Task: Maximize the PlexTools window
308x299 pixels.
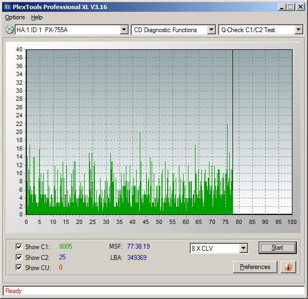Action: [291, 7]
